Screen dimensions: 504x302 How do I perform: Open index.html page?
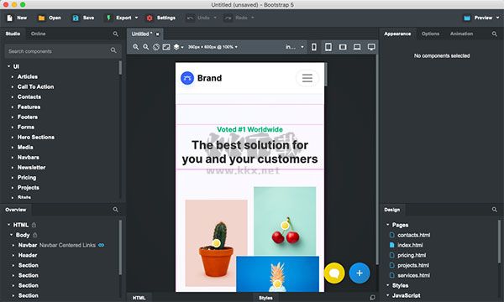tap(410, 245)
